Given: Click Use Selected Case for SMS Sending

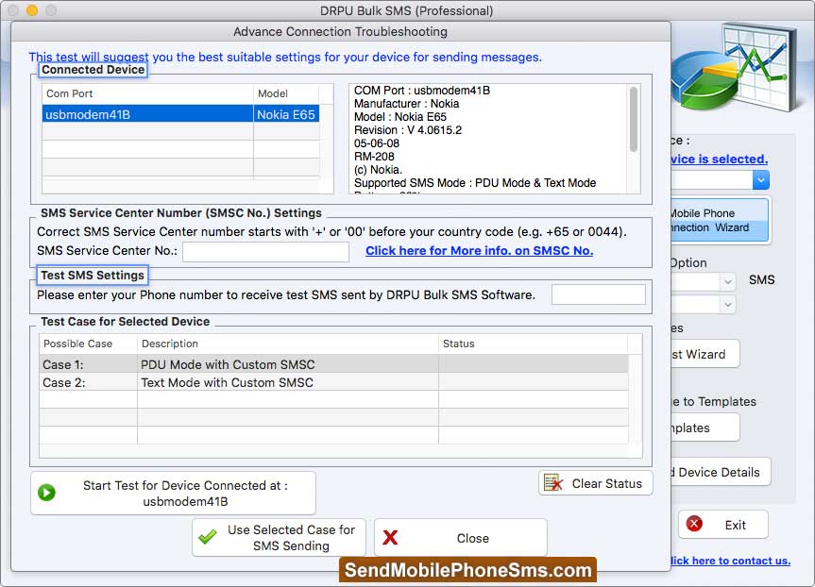Looking at the screenshot, I should tap(280, 538).
